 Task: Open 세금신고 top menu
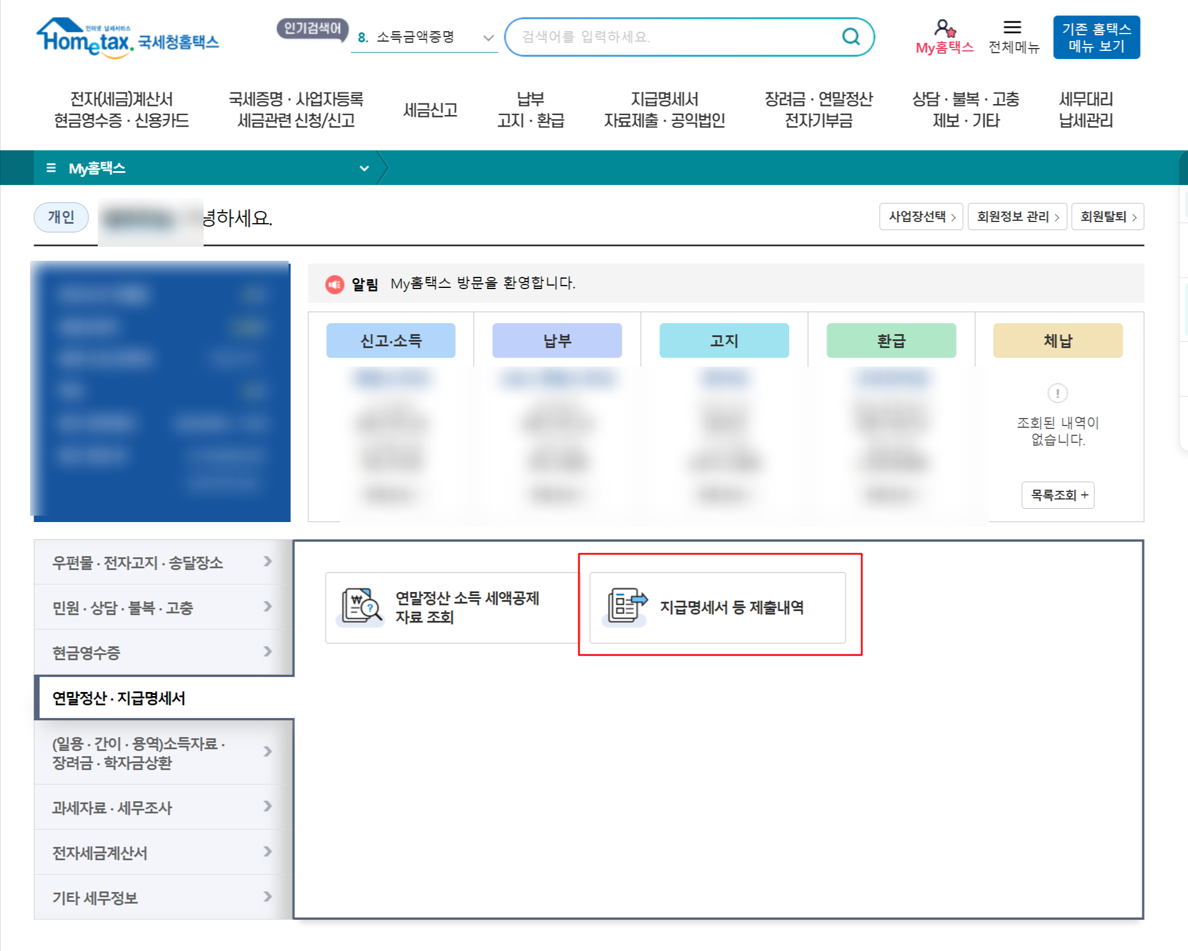[x=430, y=110]
